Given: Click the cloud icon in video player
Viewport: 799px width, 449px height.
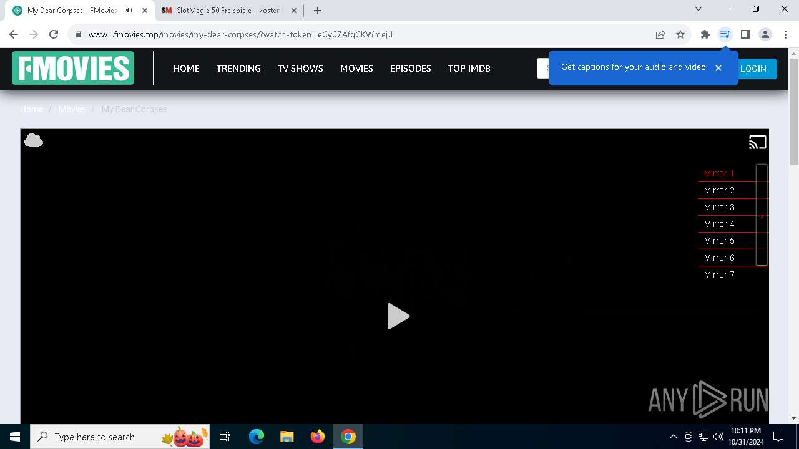Looking at the screenshot, I should (34, 140).
